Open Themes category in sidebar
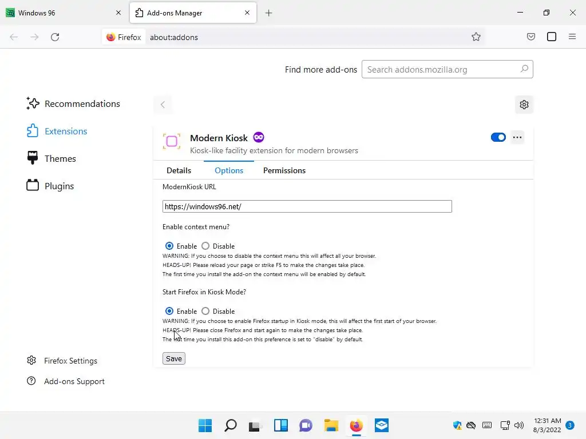This screenshot has height=439, width=586. click(x=51, y=159)
